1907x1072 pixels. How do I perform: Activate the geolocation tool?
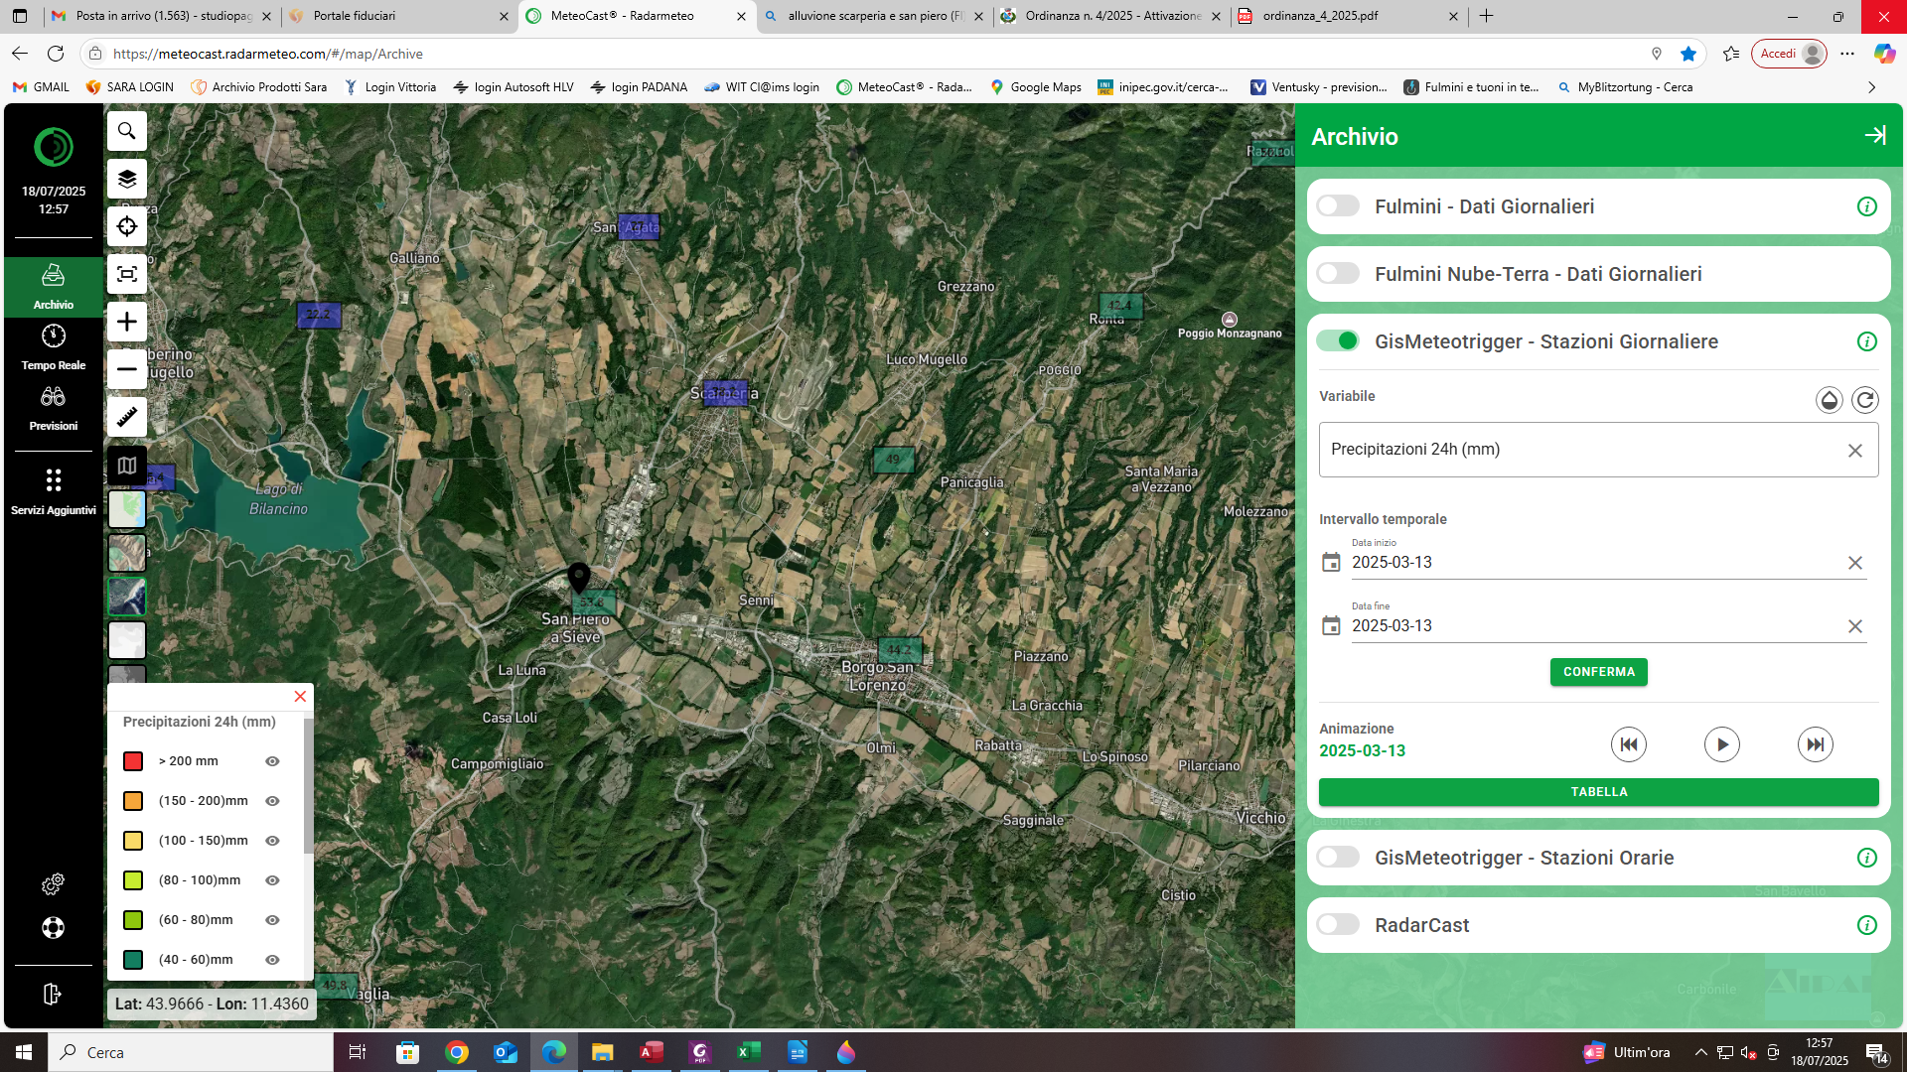coord(126,226)
